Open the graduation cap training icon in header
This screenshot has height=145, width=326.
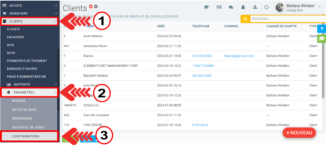tap(206, 7)
